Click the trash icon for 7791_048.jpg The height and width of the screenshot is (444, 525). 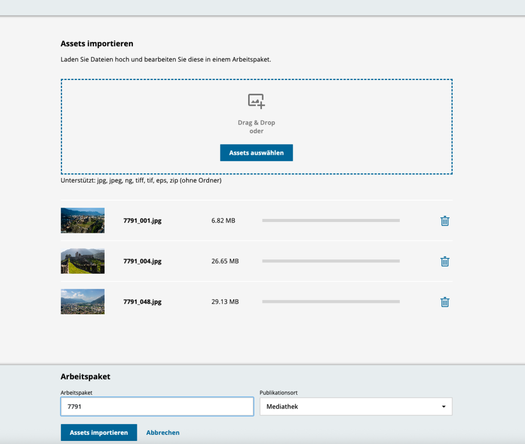(445, 302)
